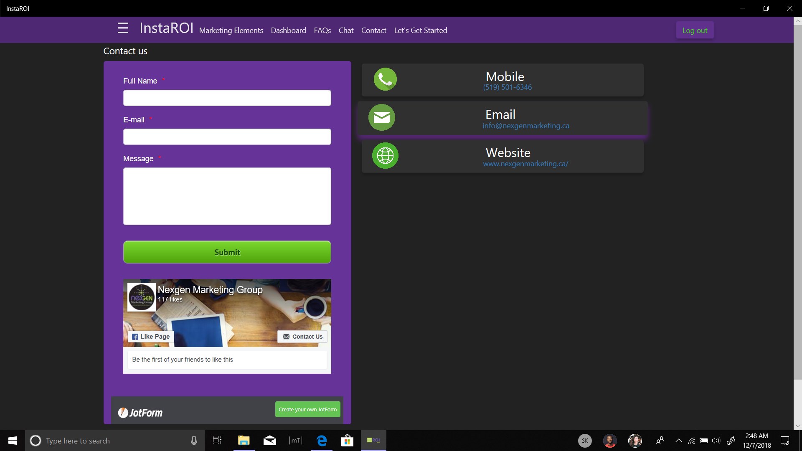Image resolution: width=802 pixels, height=451 pixels.
Task: Expand hidden system tray icons chevron
Action: 678,441
